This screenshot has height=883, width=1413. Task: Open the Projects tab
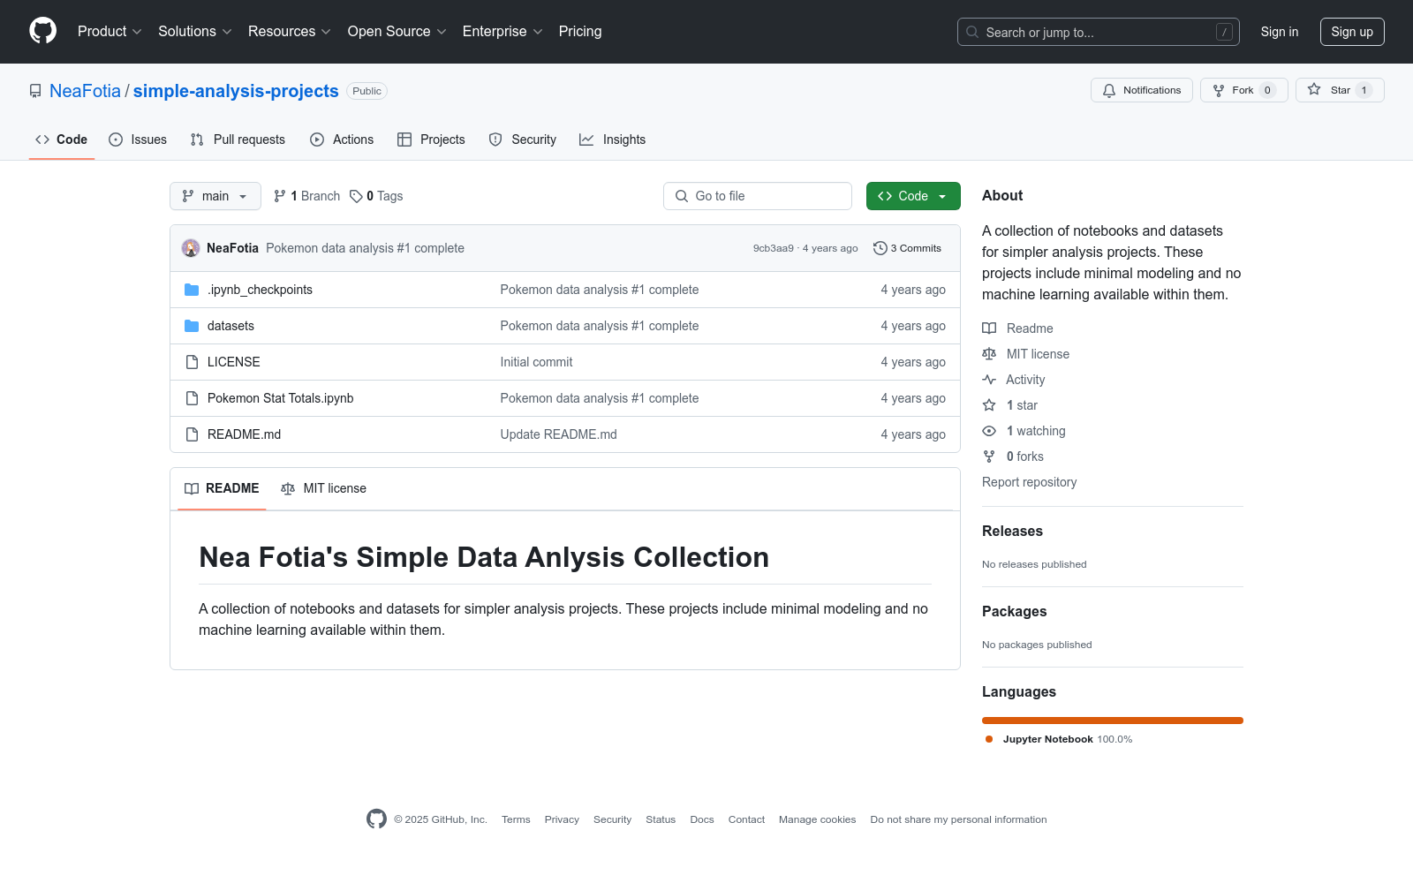click(431, 140)
